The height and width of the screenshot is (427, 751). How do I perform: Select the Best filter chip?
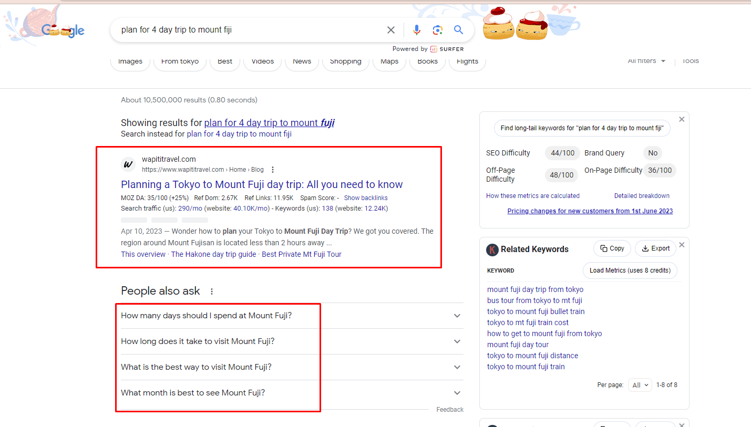tap(225, 61)
